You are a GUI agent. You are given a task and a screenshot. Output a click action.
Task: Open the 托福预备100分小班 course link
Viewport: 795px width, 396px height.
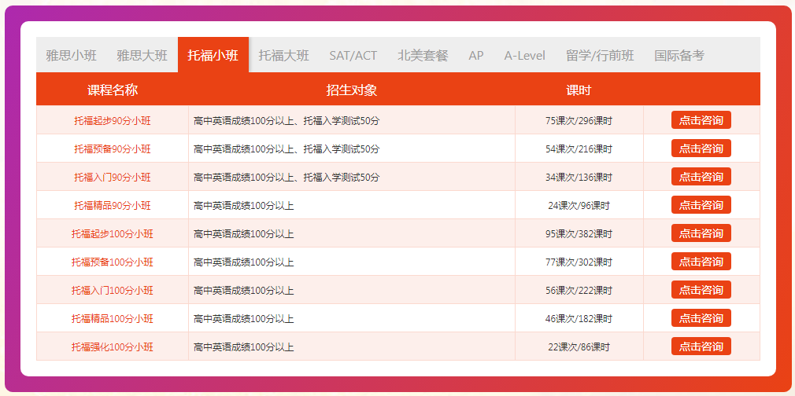pyautogui.click(x=113, y=262)
